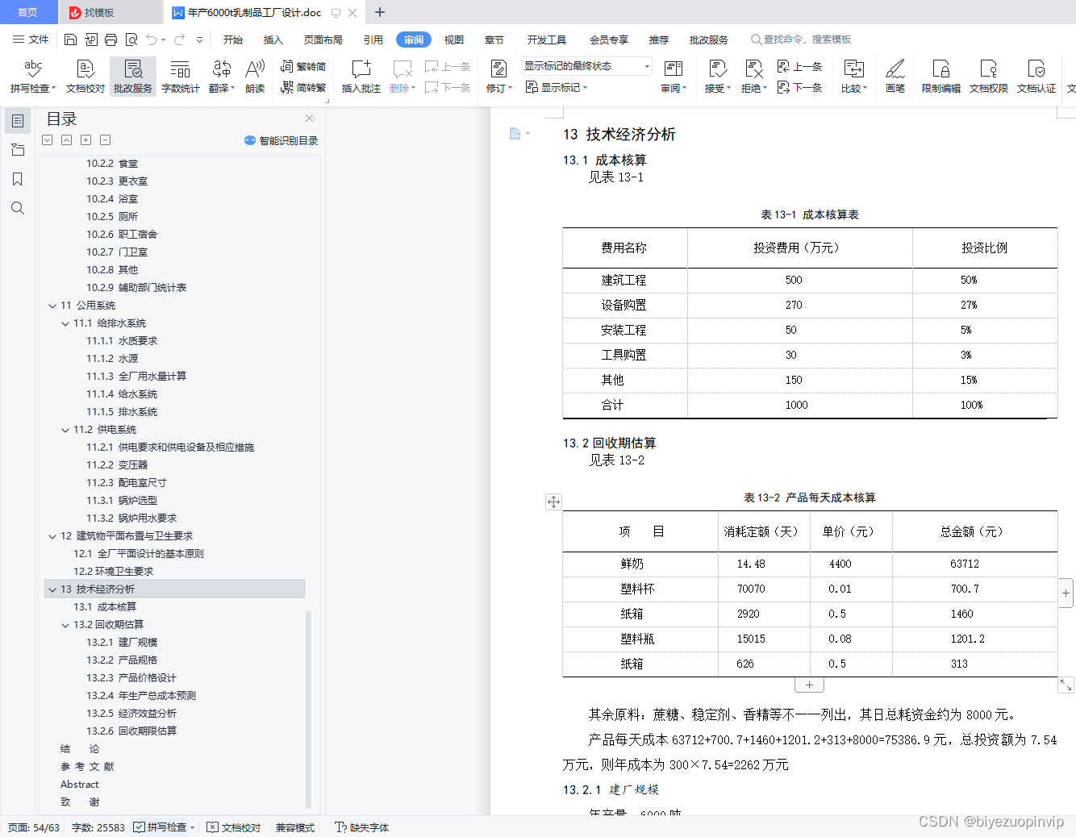Click 插入批注 to insert comment
Screen dimensions: 1076x837
pyautogui.click(x=361, y=77)
